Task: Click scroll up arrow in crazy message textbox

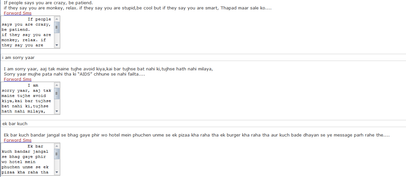Action: click(x=57, y=19)
